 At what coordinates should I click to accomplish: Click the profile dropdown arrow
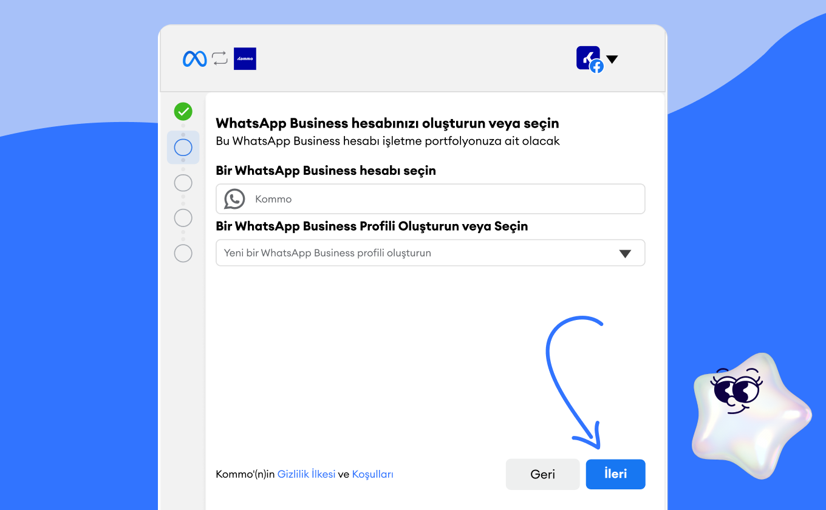(x=625, y=254)
